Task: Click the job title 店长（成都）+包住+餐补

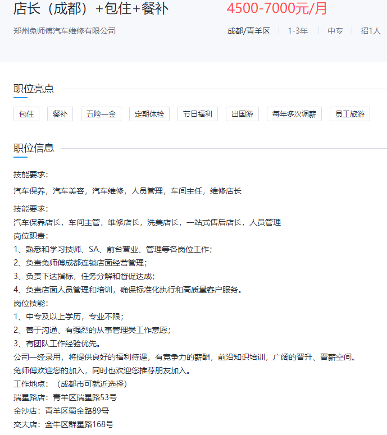Action: 90,9
